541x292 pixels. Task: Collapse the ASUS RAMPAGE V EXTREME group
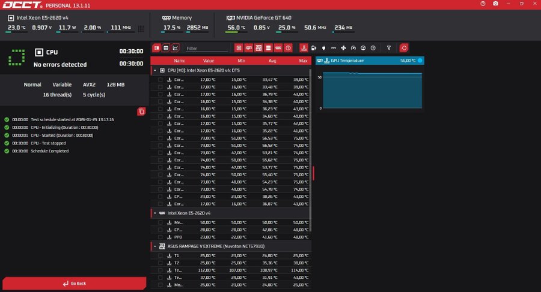click(155, 246)
